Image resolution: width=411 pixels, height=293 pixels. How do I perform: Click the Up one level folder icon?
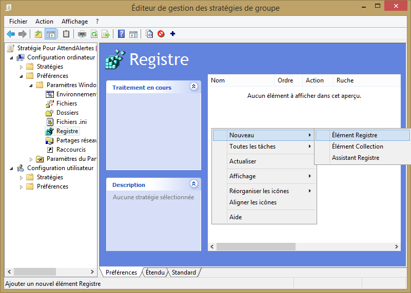[x=38, y=34]
